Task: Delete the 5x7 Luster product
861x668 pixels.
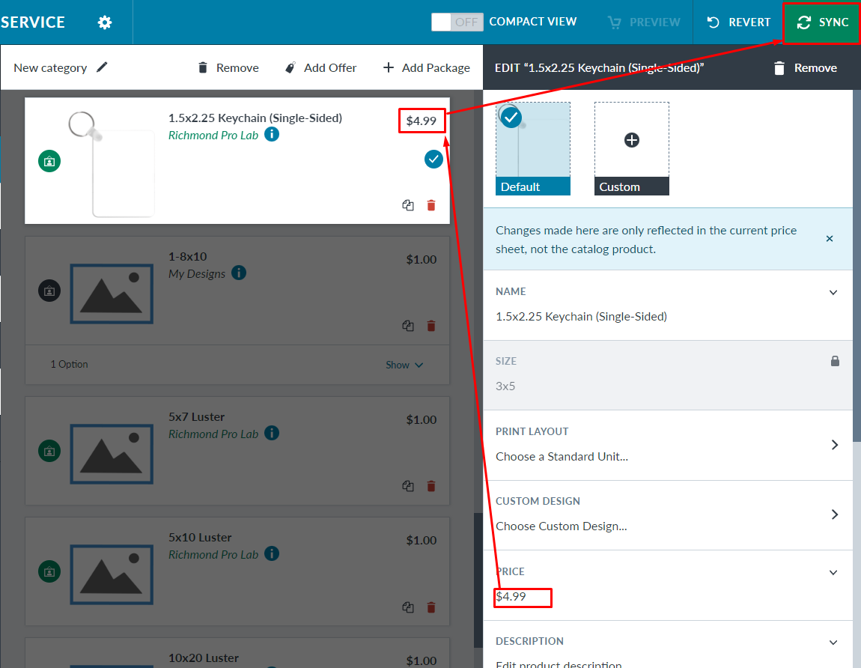Action: (432, 486)
